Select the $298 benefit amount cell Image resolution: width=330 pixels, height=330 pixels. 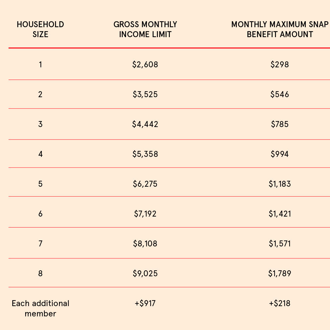(x=280, y=64)
